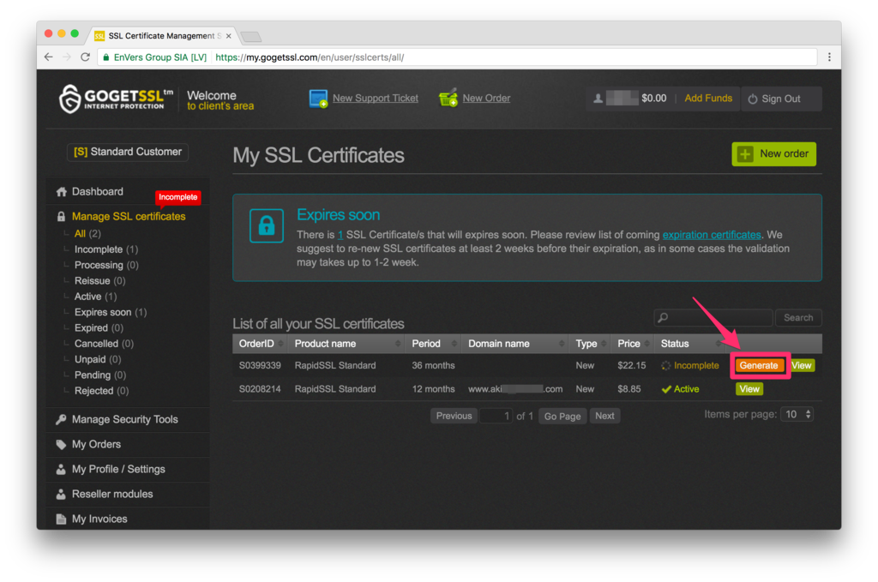Select Expired (0) filter

pos(99,328)
